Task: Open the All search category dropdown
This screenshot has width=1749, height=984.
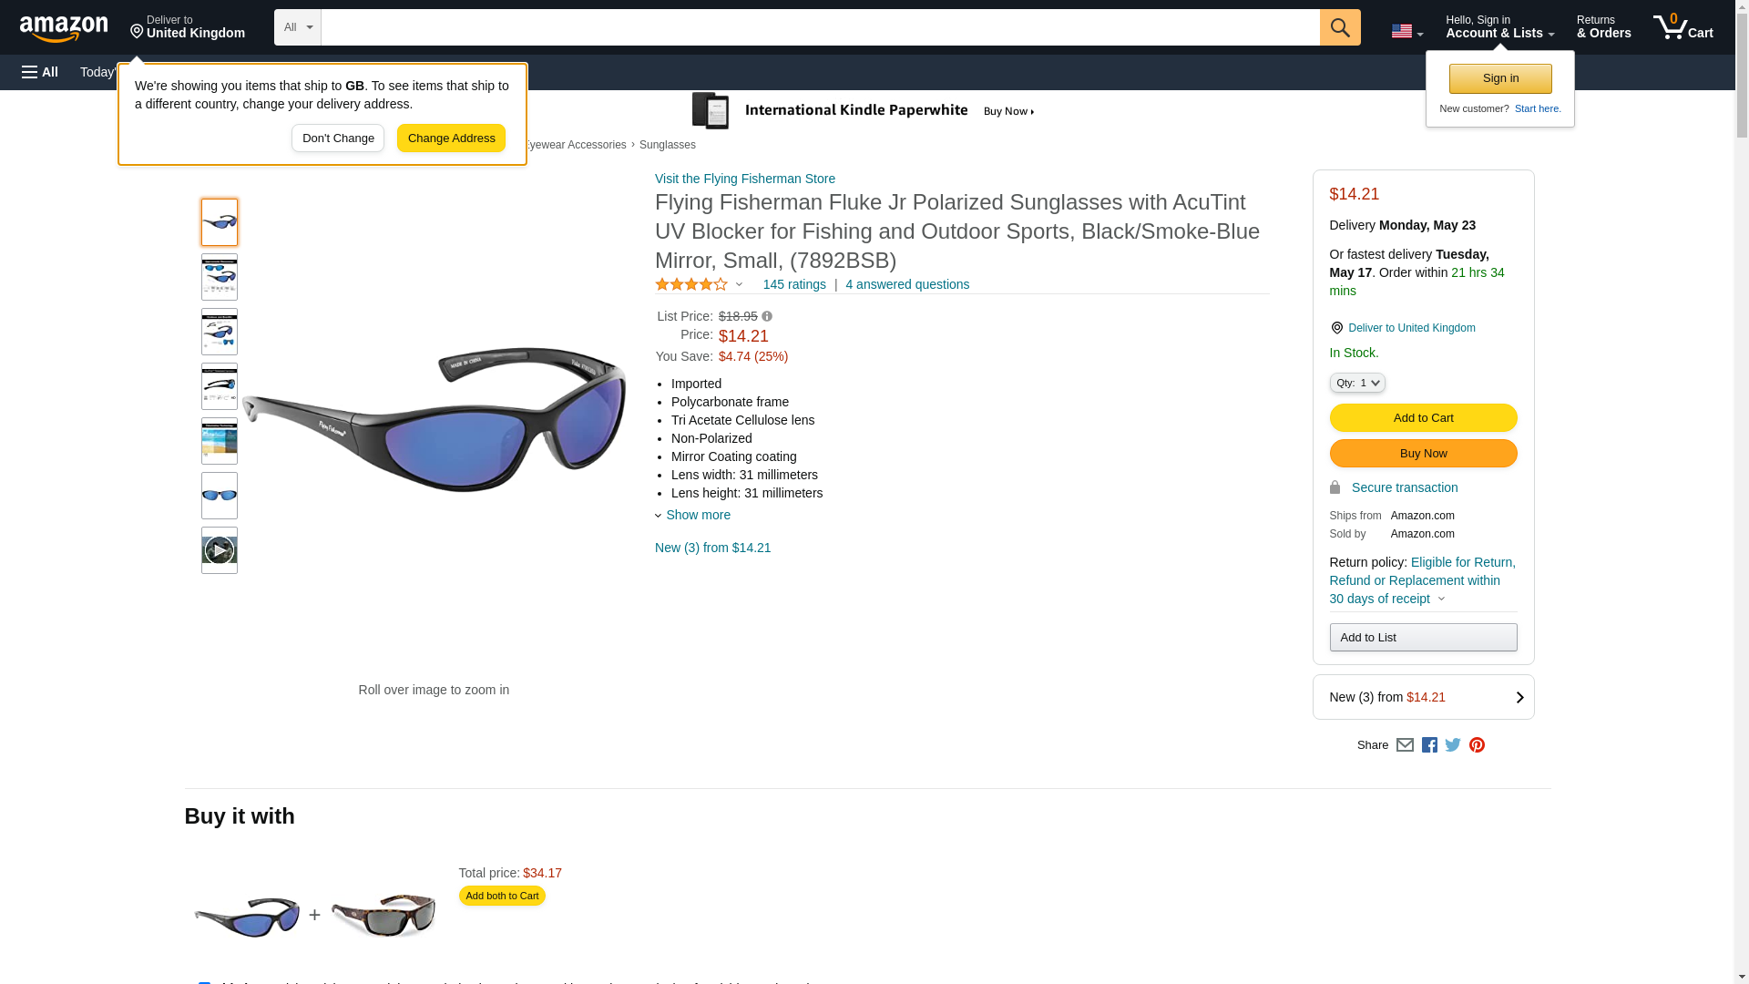Action: pyautogui.click(x=298, y=27)
